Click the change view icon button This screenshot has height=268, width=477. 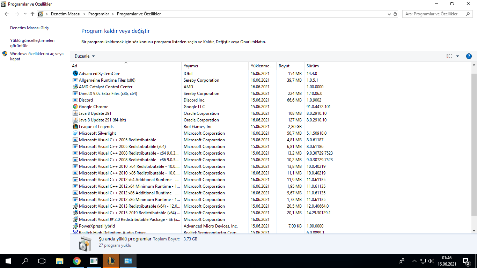449,56
